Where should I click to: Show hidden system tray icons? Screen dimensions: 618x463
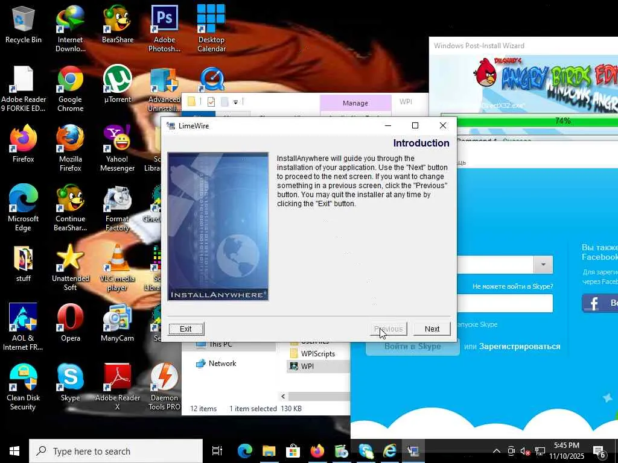pyautogui.click(x=497, y=451)
